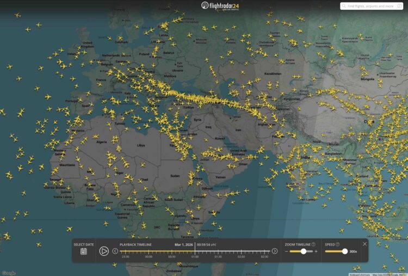Image resolution: width=408 pixels, height=276 pixels.
Task: Click the Kazakhstan map label
Action: [x=273, y=73]
